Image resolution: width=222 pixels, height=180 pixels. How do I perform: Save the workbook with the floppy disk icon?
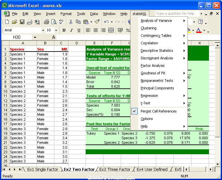click(22, 22)
